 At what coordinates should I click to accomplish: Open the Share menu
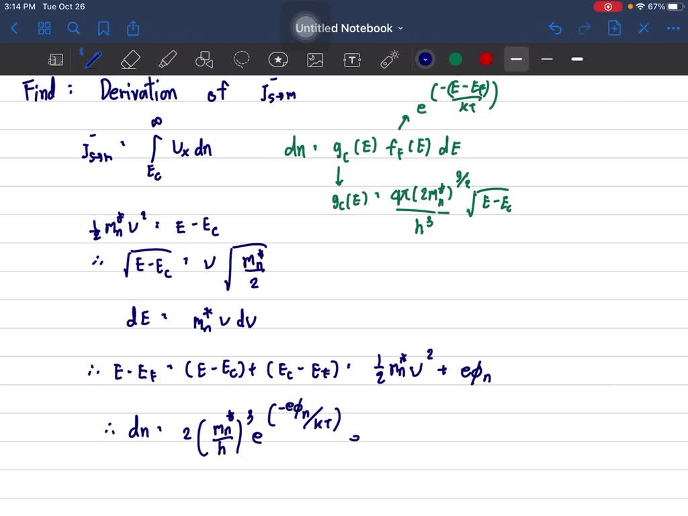132,28
